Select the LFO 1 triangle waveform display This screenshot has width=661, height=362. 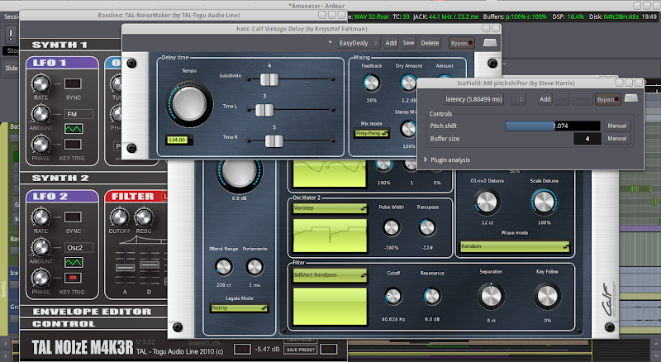tap(74, 129)
